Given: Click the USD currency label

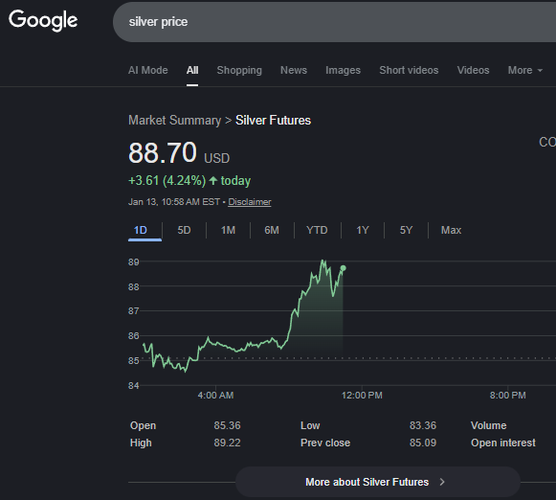Looking at the screenshot, I should tap(216, 158).
